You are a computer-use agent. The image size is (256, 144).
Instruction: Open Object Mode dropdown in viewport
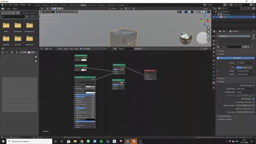[x=48, y=12]
